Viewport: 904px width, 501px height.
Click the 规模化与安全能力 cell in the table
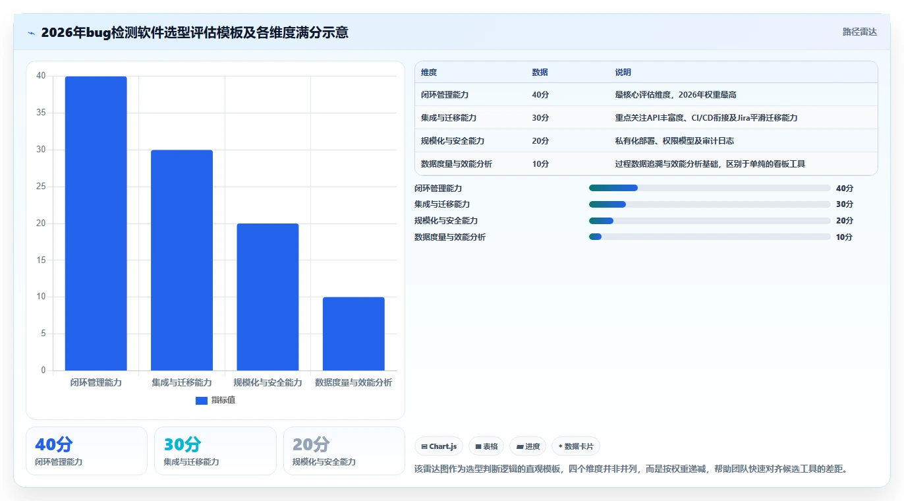[453, 141]
